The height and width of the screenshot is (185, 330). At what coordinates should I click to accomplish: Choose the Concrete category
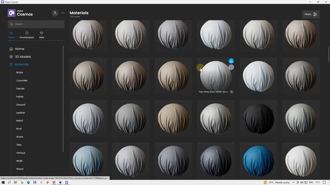22,81
